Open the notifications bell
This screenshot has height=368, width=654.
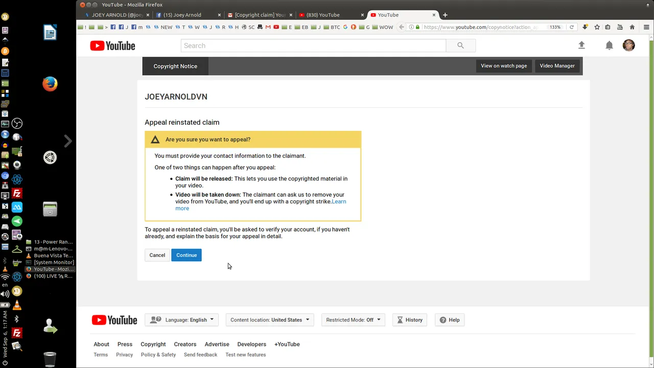tap(609, 45)
